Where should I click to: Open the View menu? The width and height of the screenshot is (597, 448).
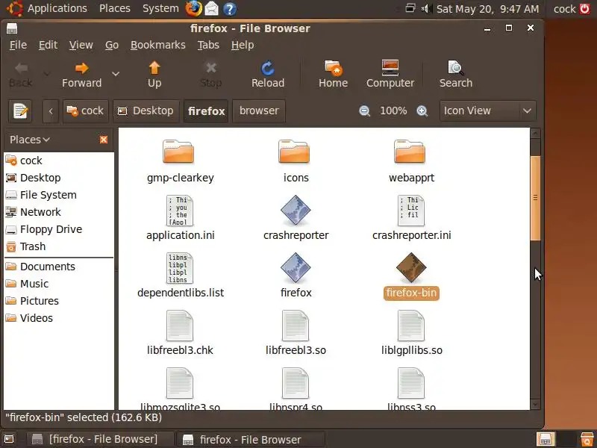(81, 45)
